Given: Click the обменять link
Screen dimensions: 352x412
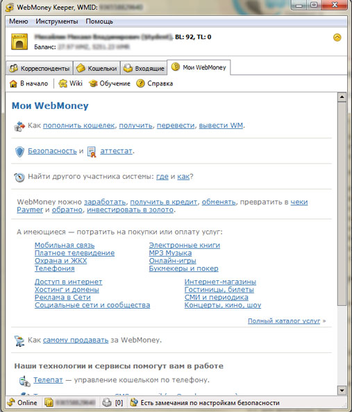Looking at the screenshot, I should click(219, 202).
